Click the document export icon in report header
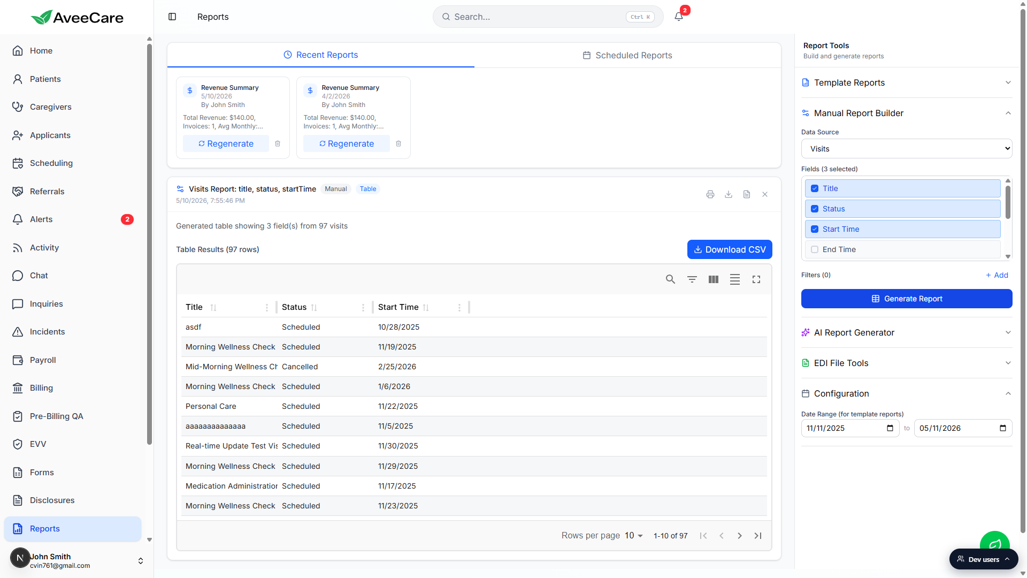Image resolution: width=1027 pixels, height=578 pixels. (747, 194)
